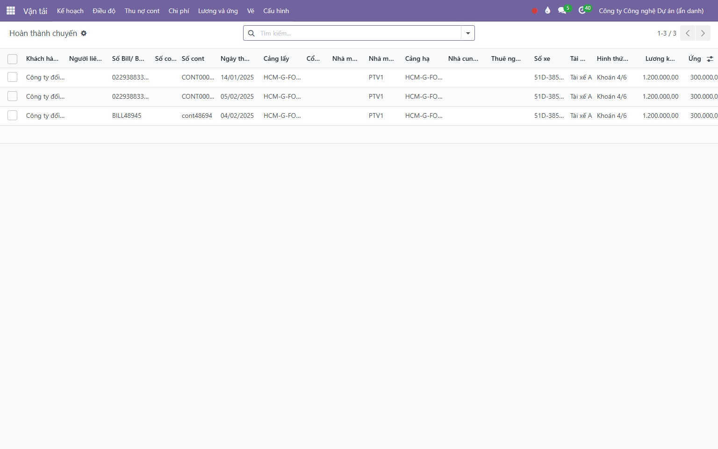Viewport: 718px width, 449px height.
Task: Expand the search options dropdown arrow
Action: coord(468,33)
